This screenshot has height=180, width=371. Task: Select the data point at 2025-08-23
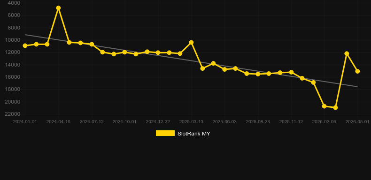pyautogui.click(x=258, y=74)
